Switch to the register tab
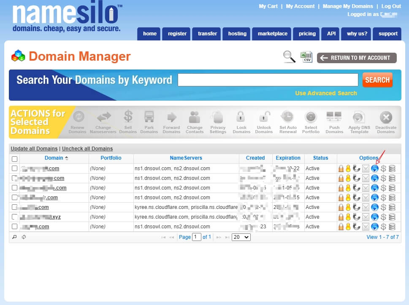This screenshot has width=409, height=305. (177, 34)
